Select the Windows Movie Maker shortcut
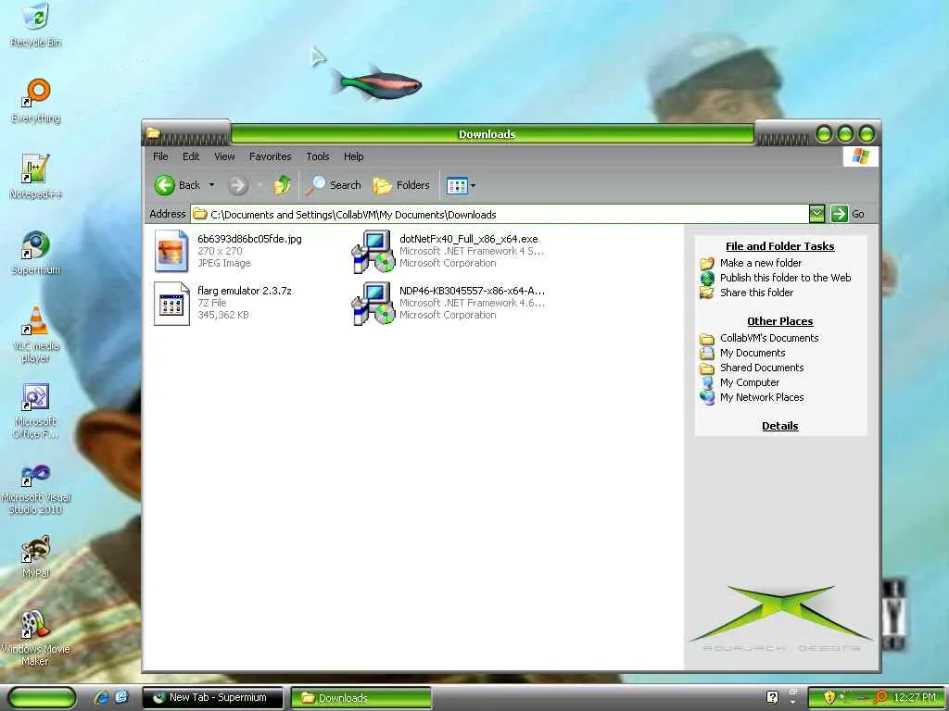This screenshot has height=711, width=949. pos(36,638)
